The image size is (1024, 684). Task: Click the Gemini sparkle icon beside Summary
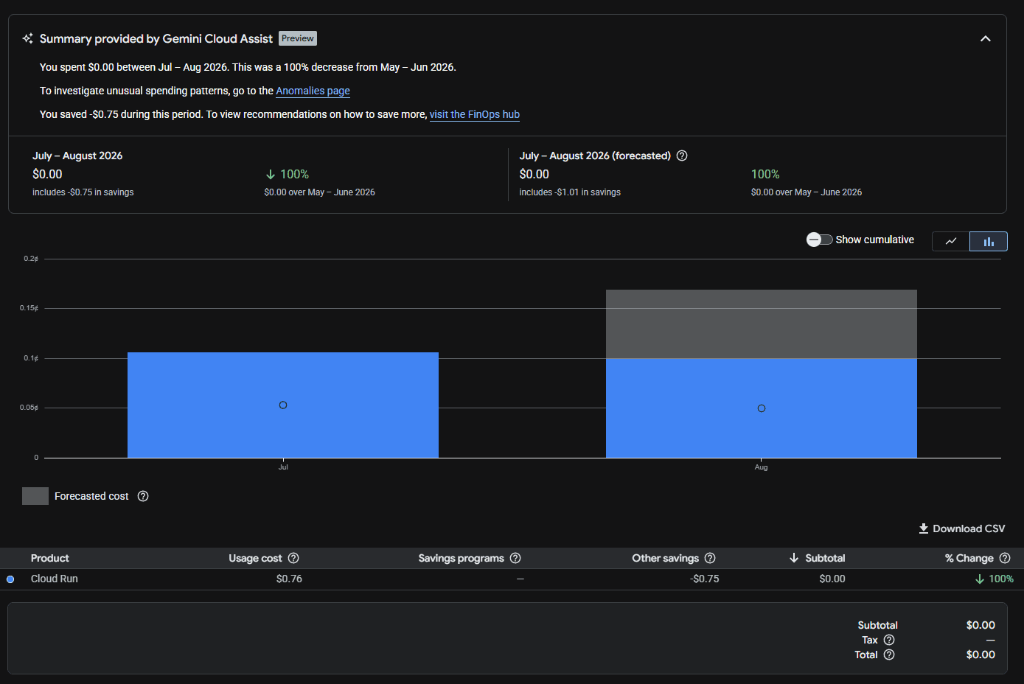click(x=27, y=38)
